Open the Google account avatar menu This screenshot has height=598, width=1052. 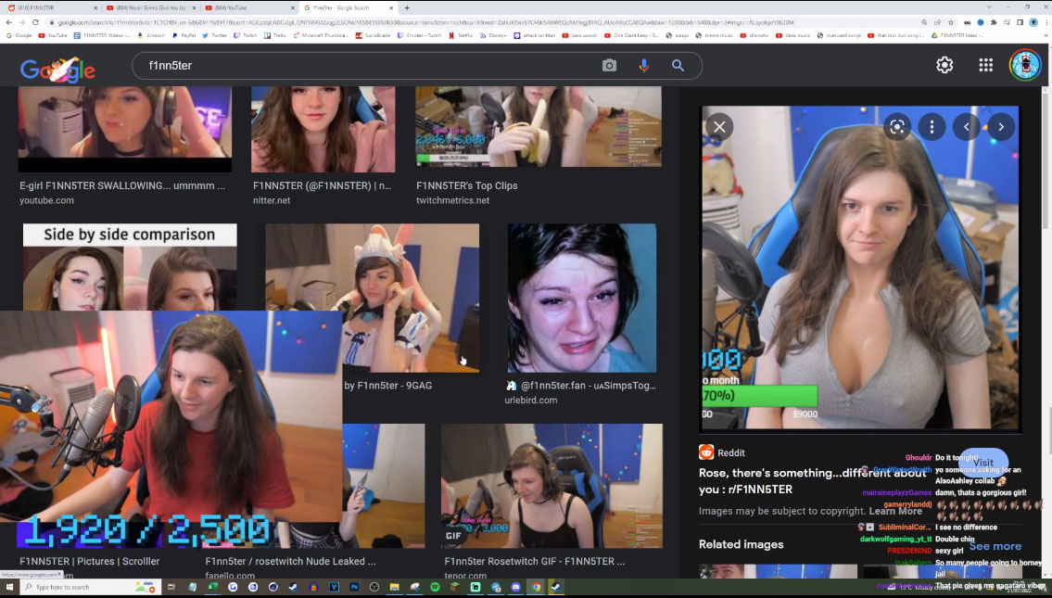[x=1025, y=65]
